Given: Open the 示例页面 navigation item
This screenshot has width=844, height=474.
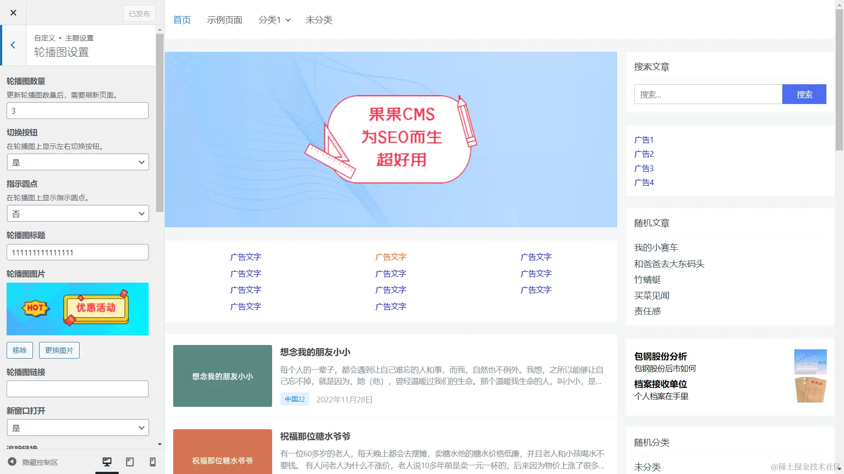Looking at the screenshot, I should (x=225, y=20).
